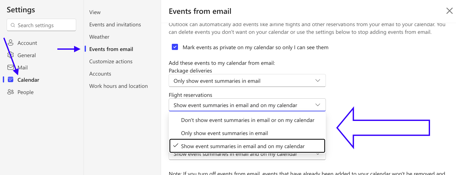The height and width of the screenshot is (175, 456).
Task: Click the magnifier icon in search box
Action: click(13, 25)
